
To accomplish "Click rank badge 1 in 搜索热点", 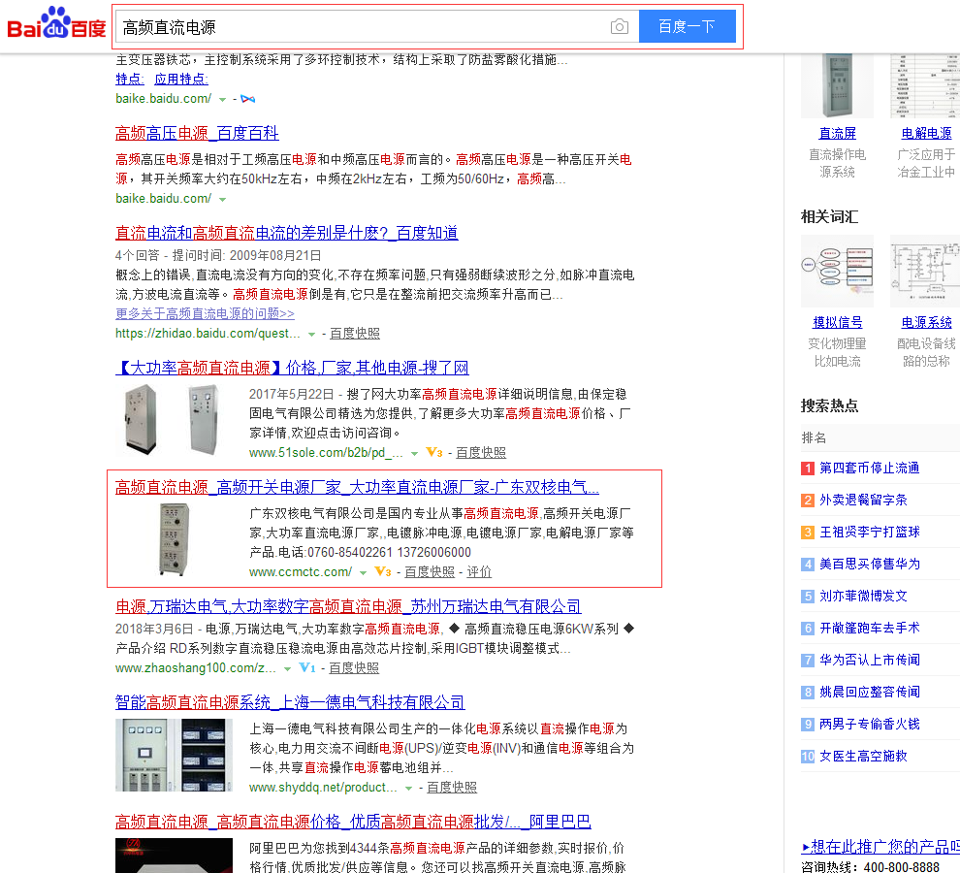I will click(807, 469).
